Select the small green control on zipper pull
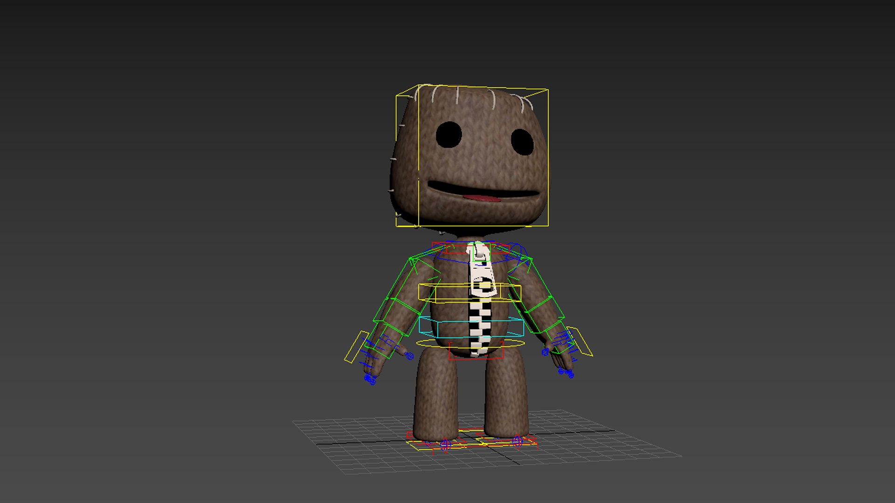 click(482, 251)
